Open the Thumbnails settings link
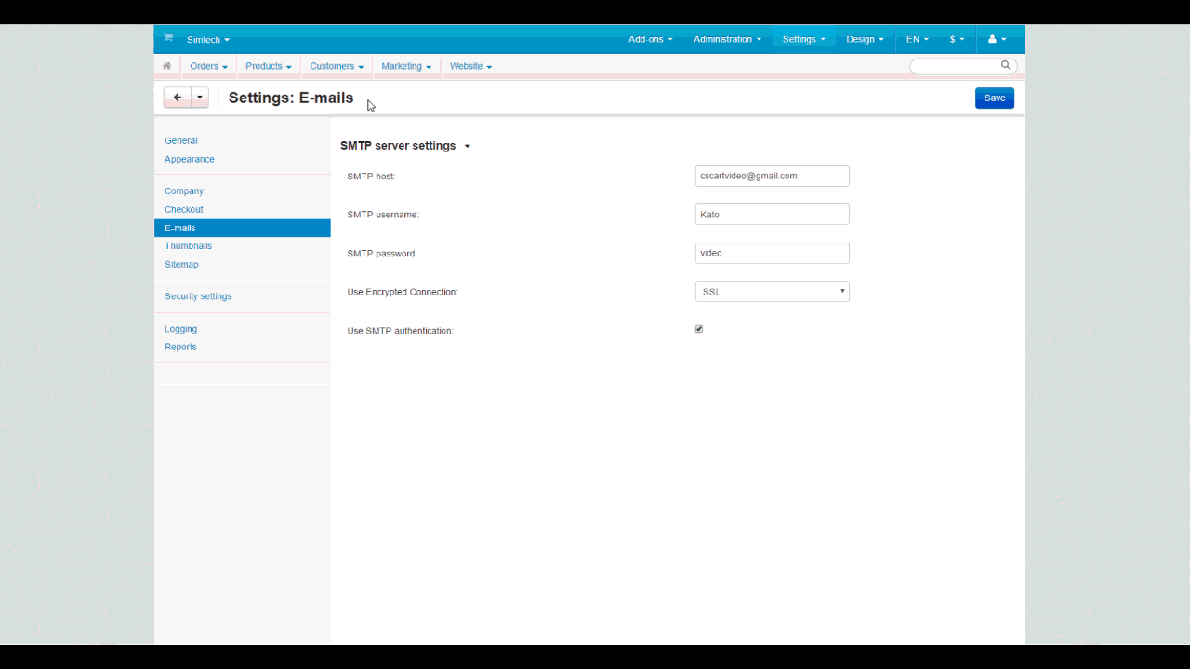 [188, 246]
